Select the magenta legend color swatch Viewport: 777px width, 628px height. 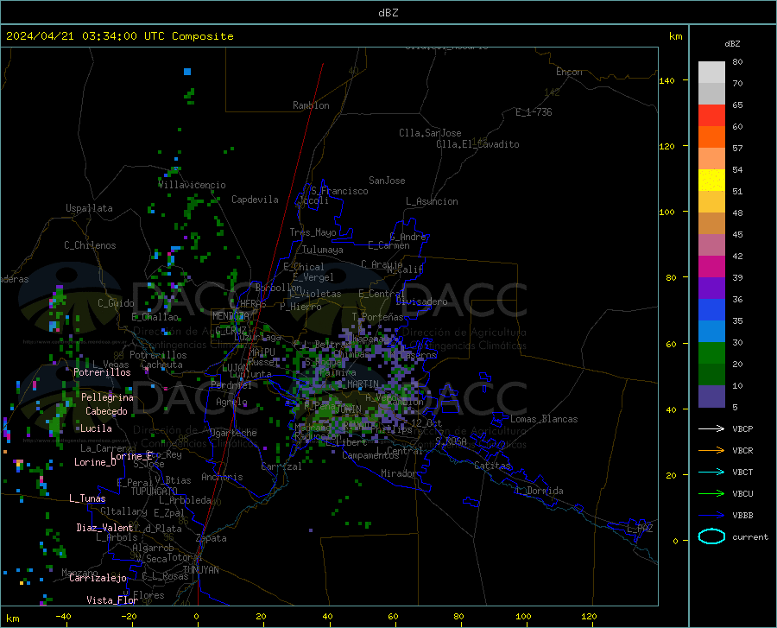pyautogui.click(x=711, y=267)
